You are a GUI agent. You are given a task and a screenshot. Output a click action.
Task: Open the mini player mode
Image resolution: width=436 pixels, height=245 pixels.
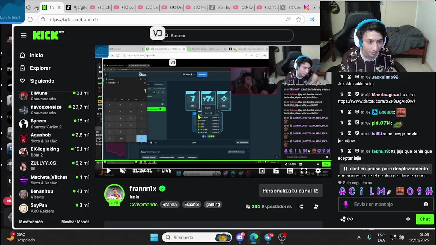(262, 171)
